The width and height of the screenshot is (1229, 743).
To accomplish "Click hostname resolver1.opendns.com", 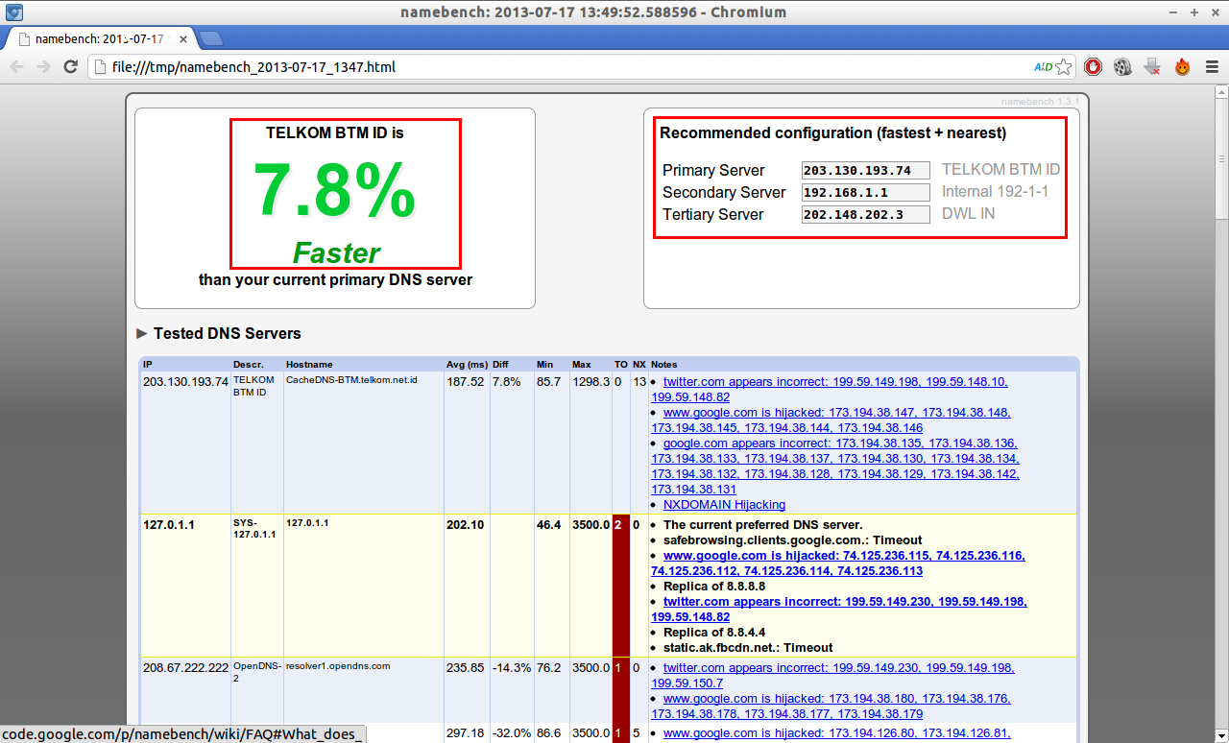I will [338, 665].
